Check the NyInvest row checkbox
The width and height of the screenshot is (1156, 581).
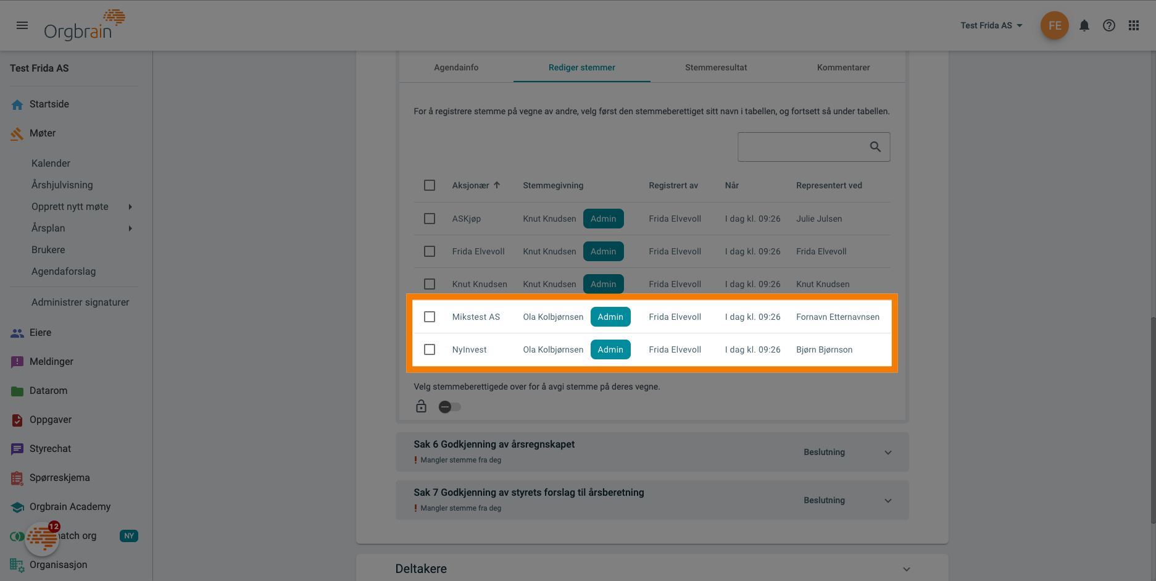(x=430, y=349)
